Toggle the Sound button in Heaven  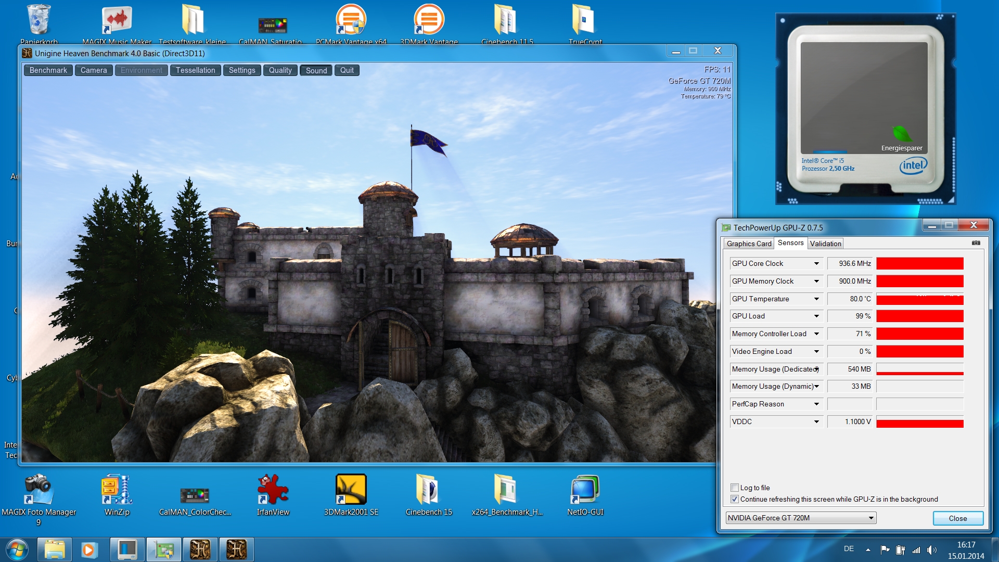[316, 70]
